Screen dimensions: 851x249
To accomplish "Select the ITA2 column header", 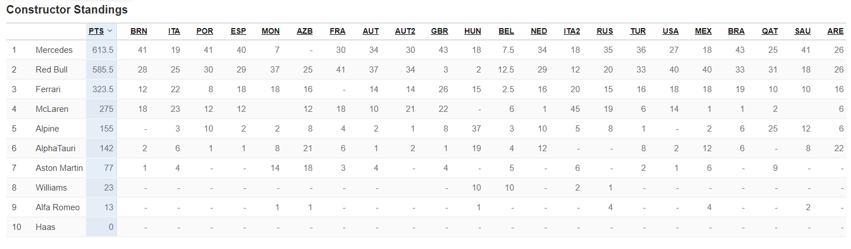I will tap(572, 31).
